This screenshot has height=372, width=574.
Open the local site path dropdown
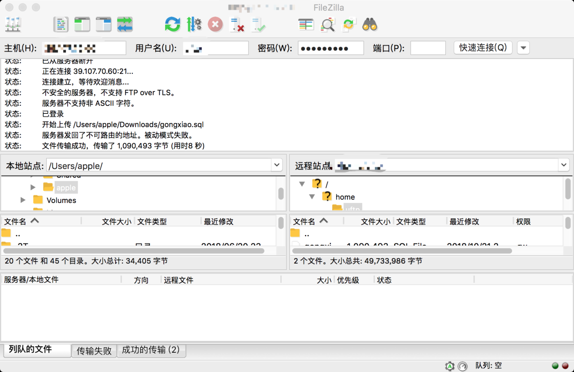277,165
